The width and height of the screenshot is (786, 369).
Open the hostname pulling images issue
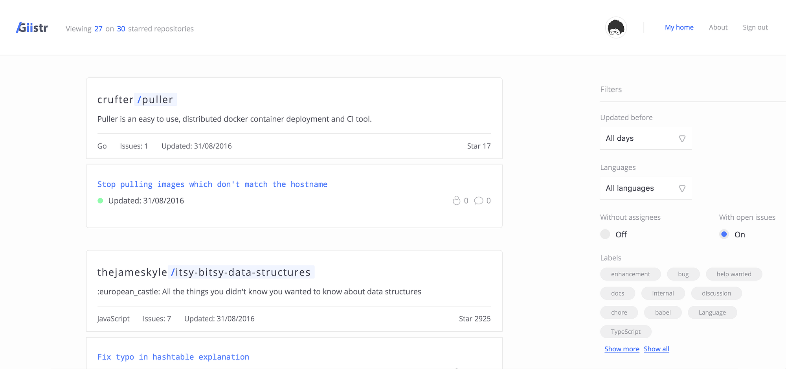[x=212, y=184]
